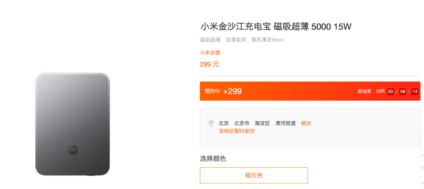Click the 海淀区 district text

coord(262,123)
